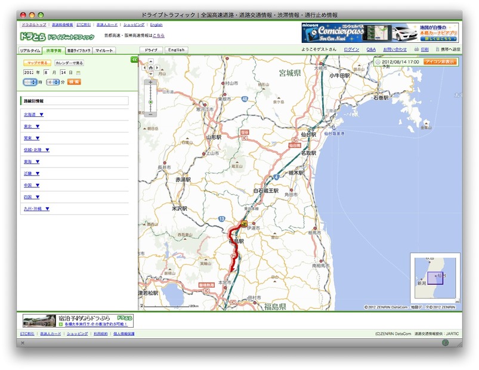479x370 pixels.
Task: Click the traffic congestion icon near 伊達市
Action: tap(243, 224)
